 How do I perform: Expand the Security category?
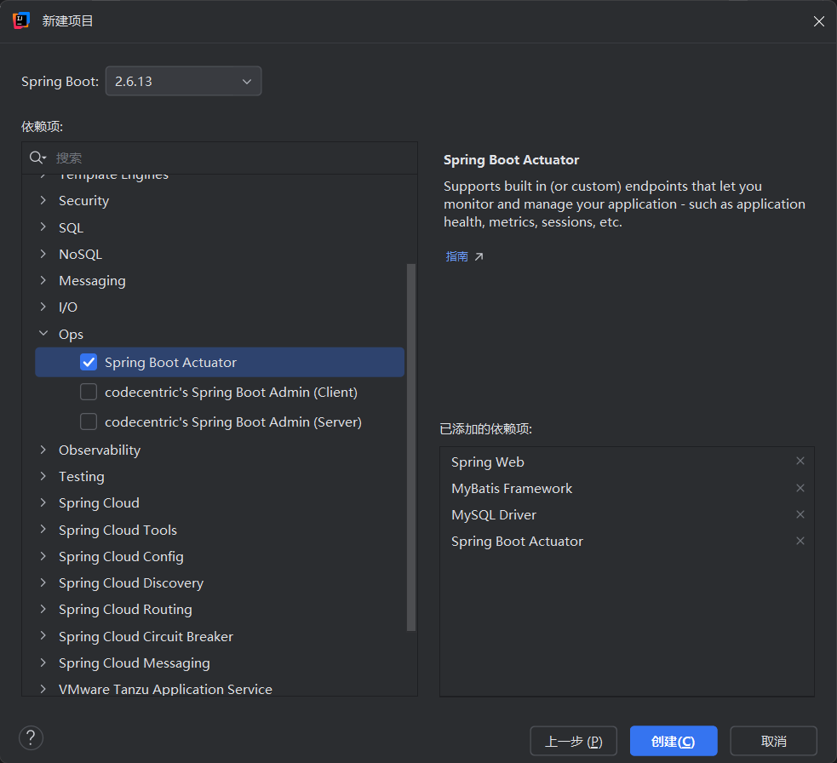tap(43, 200)
